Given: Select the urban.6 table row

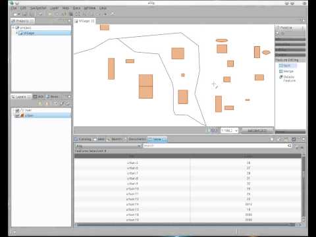Looking at the screenshot, I should coord(188,168).
